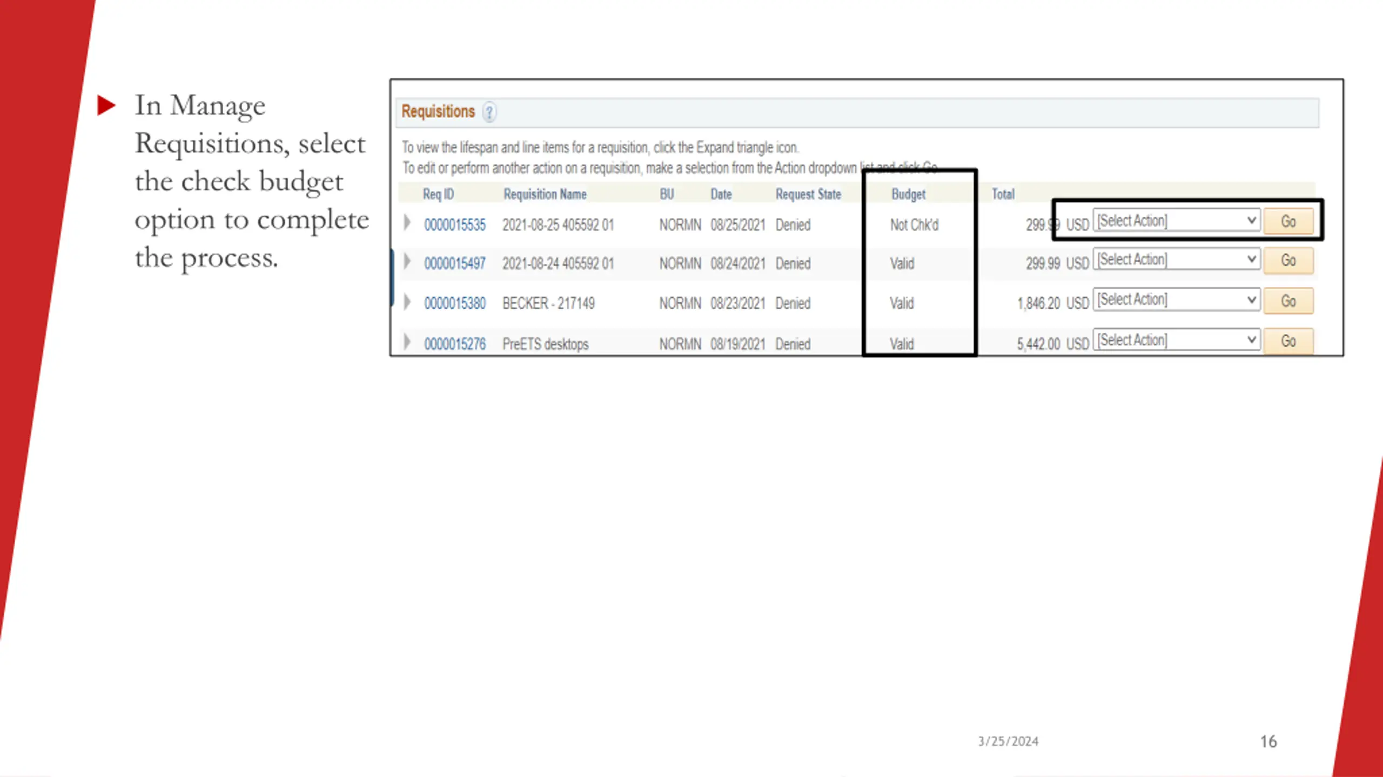Open requisition link 0000015497
Screen dimensions: 1383x777
[455, 264]
